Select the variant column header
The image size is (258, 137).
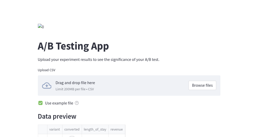55,130
